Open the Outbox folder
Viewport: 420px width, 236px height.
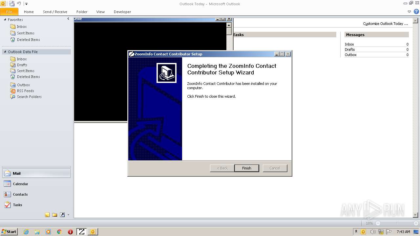click(x=23, y=85)
